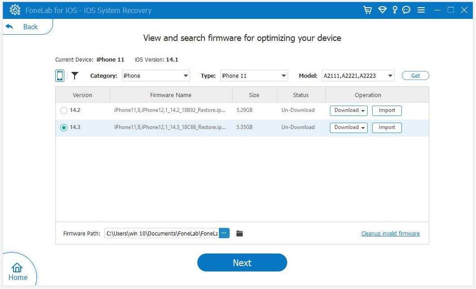Select firmware version 14.2 radio button
Image resolution: width=476 pixels, height=289 pixels.
(64, 111)
